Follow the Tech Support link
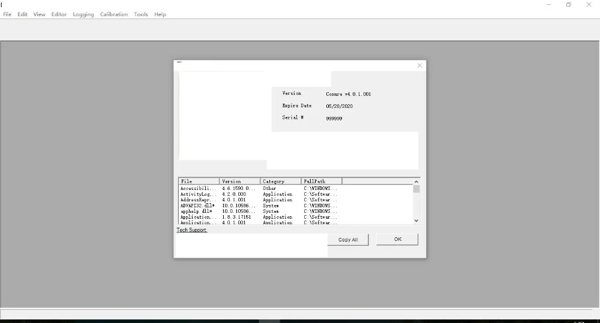Viewport: 600px width, 323px height. 192,230
